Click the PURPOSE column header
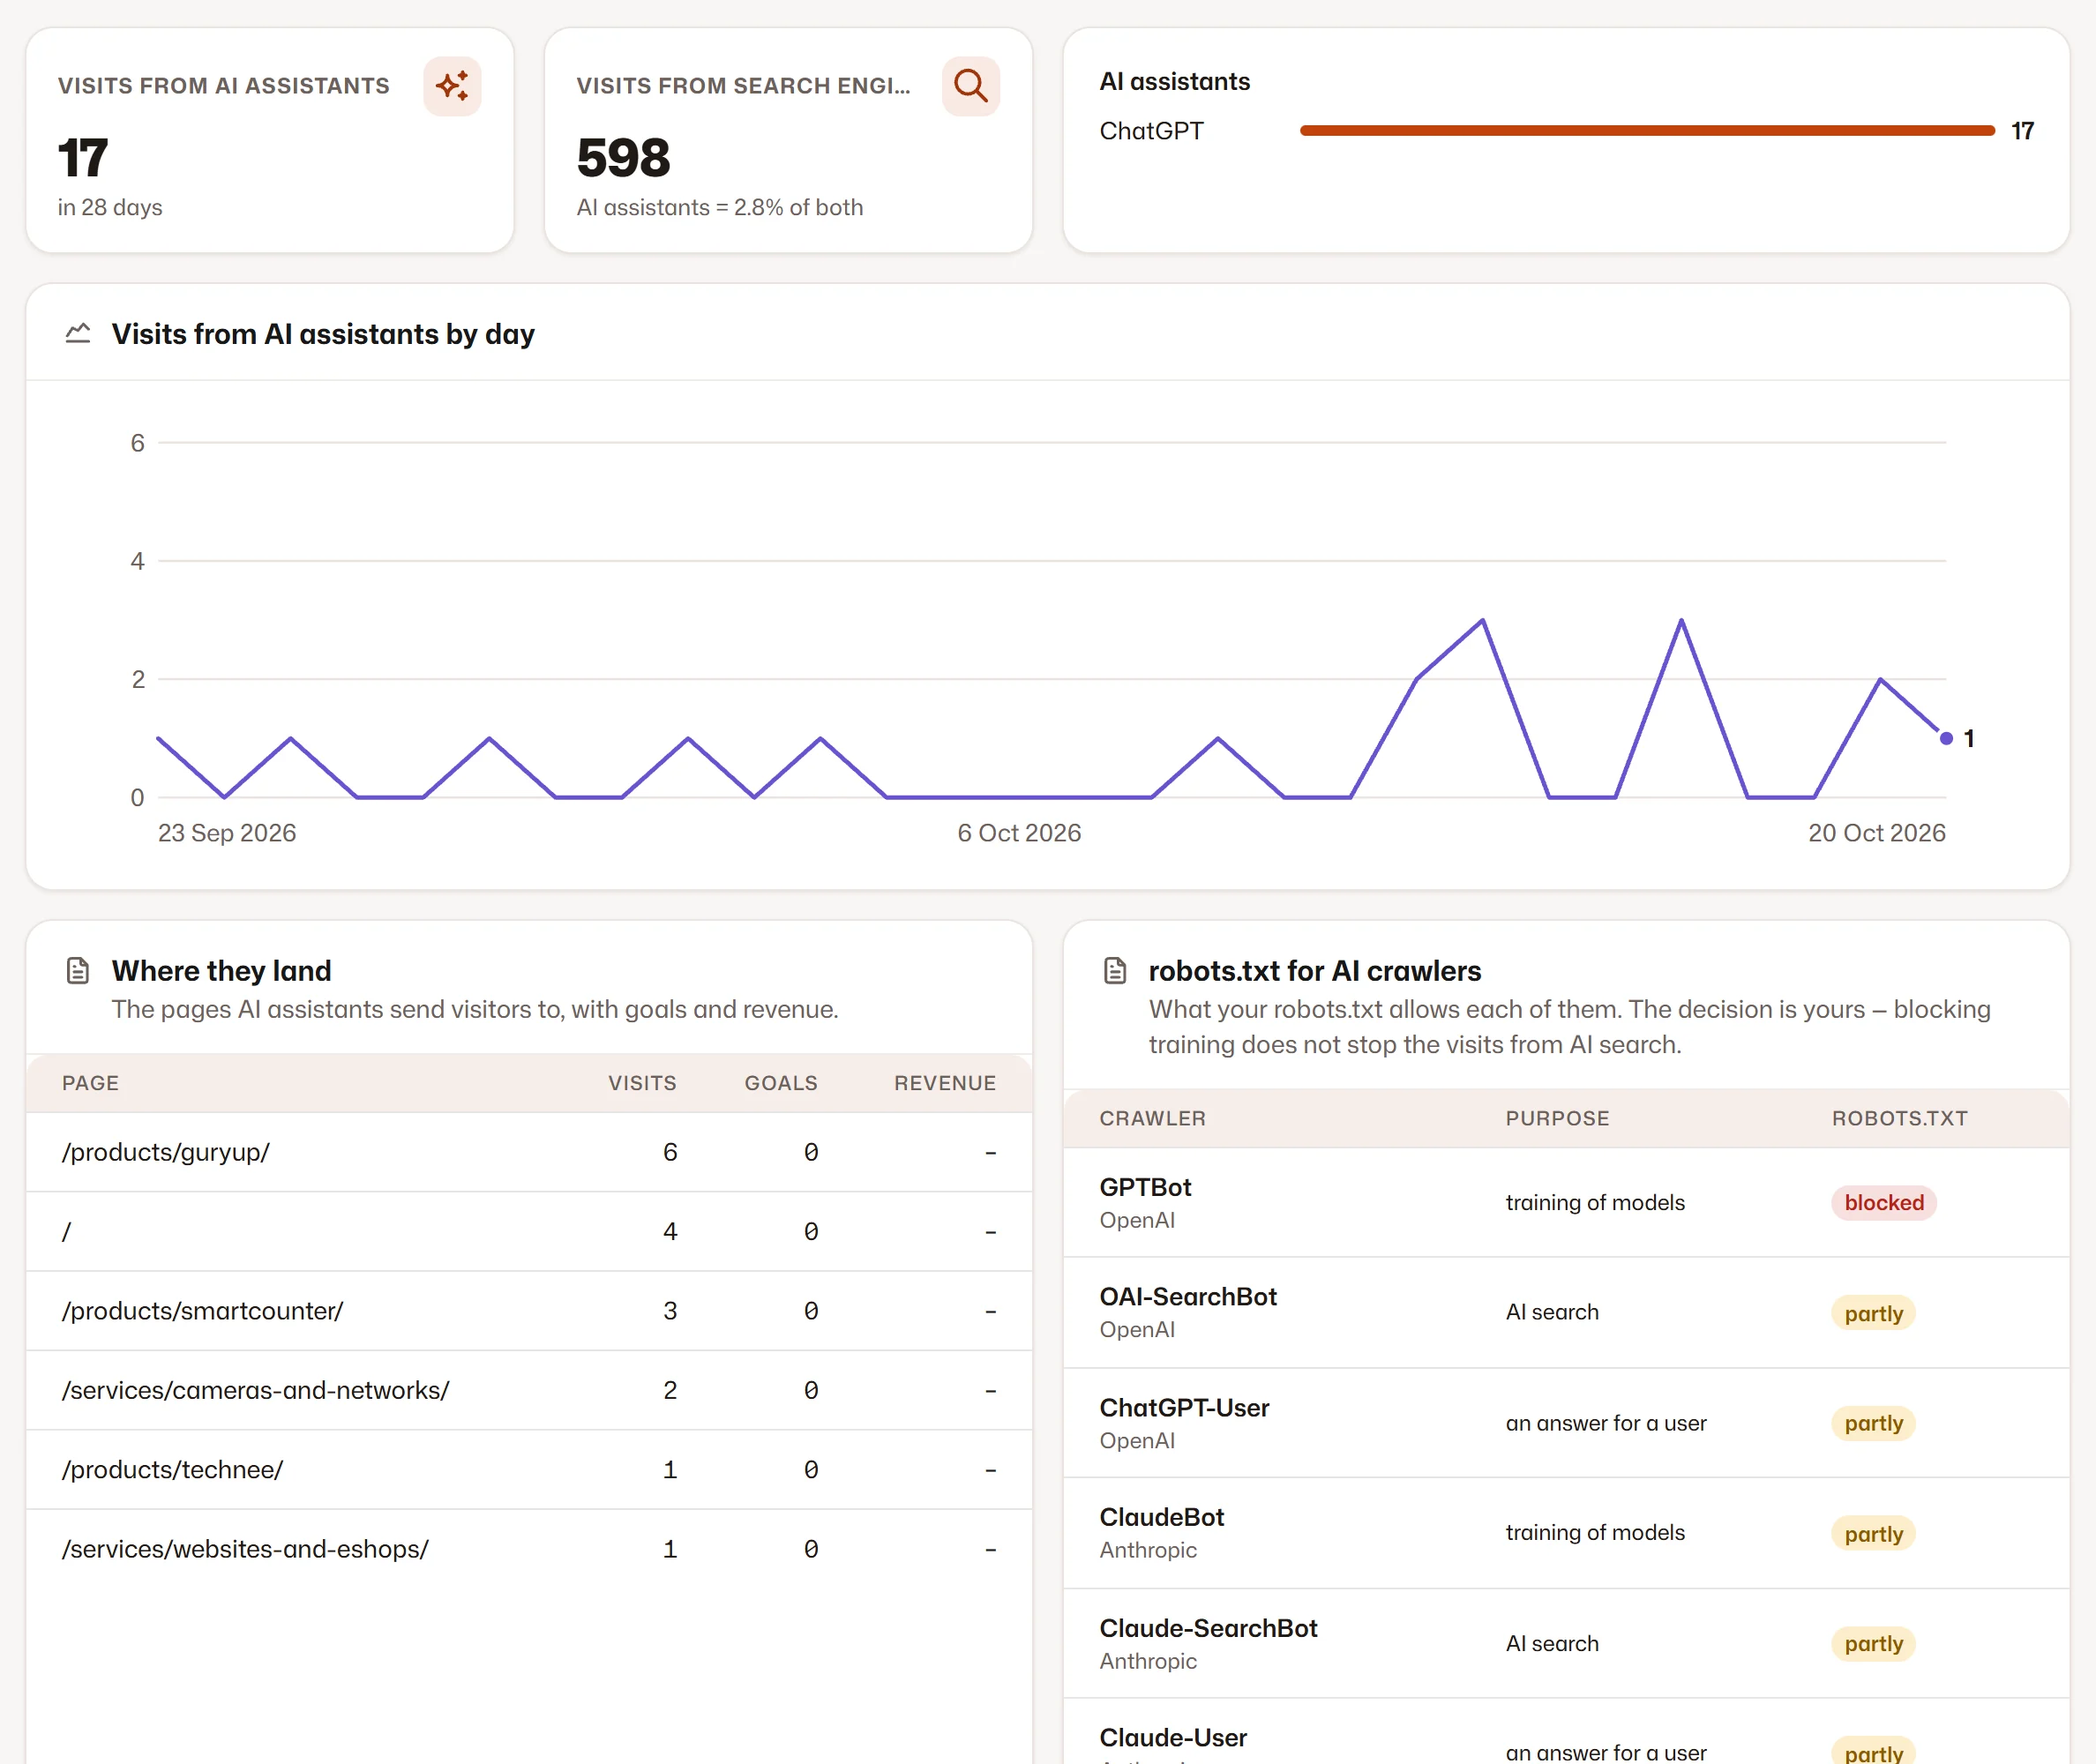The image size is (2096, 1764). click(x=1557, y=1119)
